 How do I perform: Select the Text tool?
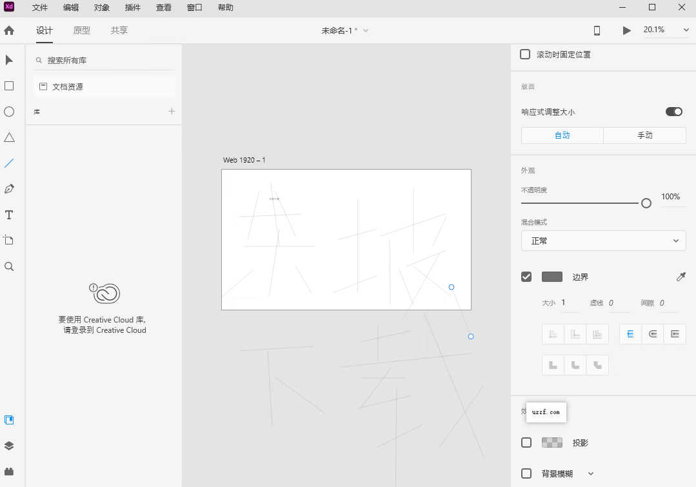point(9,214)
